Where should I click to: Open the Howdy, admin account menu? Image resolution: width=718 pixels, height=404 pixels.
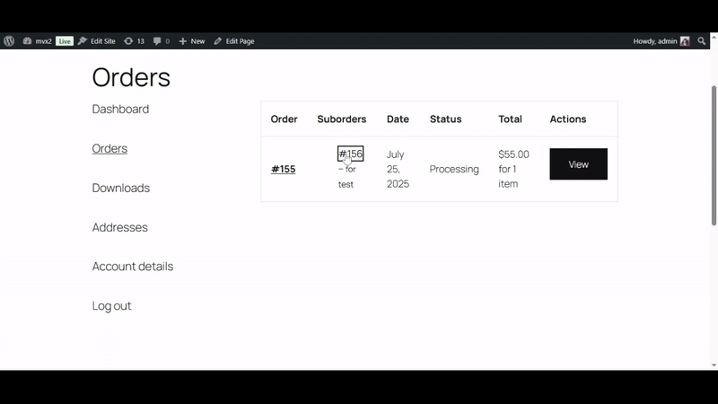pyautogui.click(x=655, y=41)
